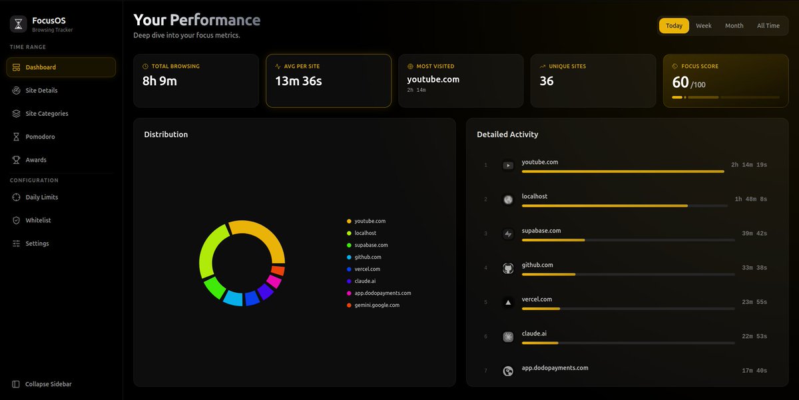Click the pulse icon beside Avg Per Site

pyautogui.click(x=278, y=67)
